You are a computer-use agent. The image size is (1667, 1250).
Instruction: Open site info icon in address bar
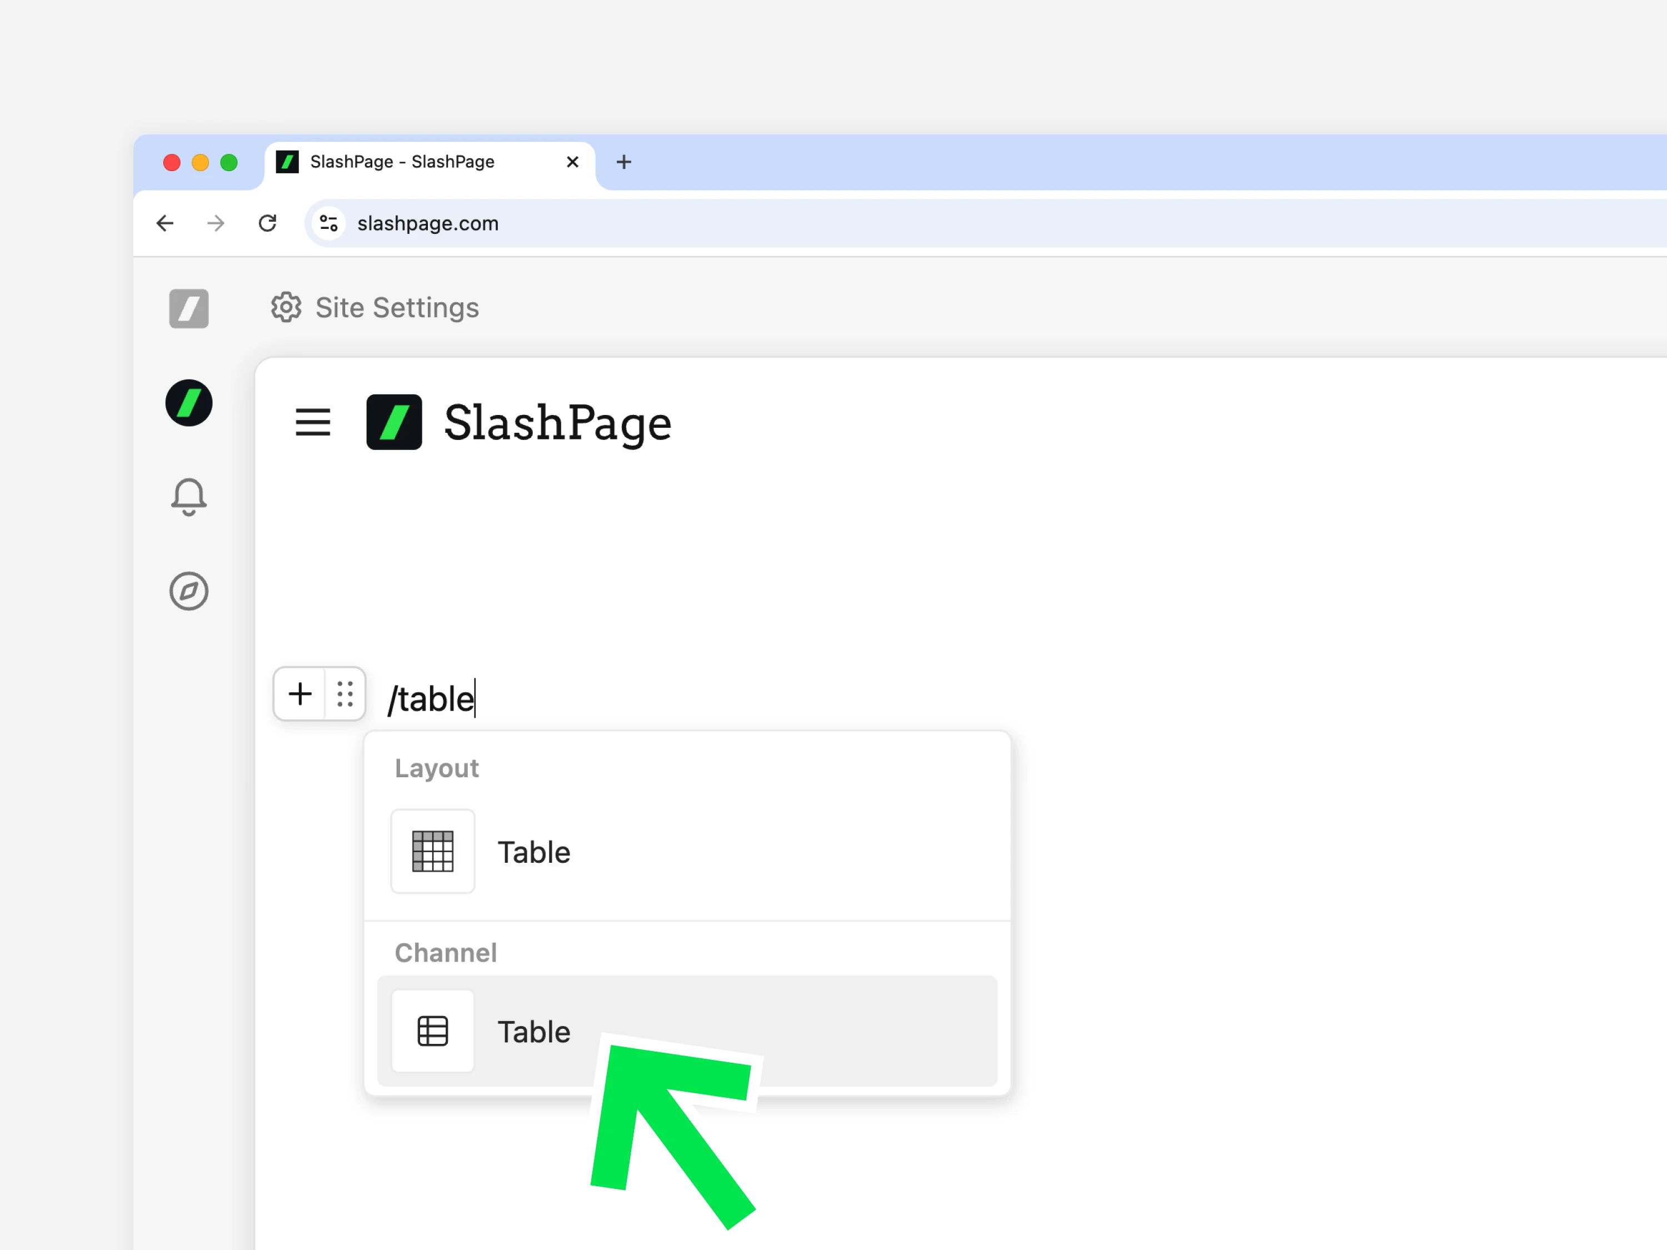click(x=328, y=223)
